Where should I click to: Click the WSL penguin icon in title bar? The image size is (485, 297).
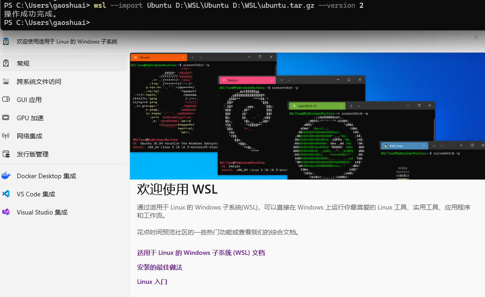click(6, 41)
